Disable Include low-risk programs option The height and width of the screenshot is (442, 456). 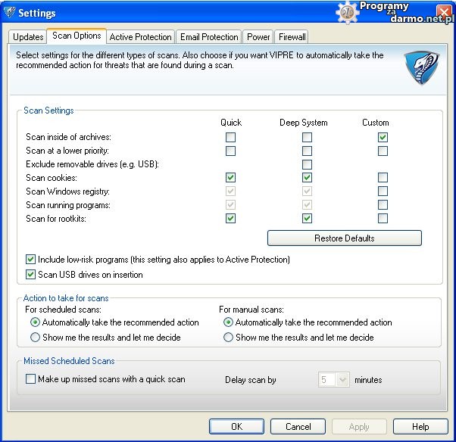pyautogui.click(x=31, y=260)
